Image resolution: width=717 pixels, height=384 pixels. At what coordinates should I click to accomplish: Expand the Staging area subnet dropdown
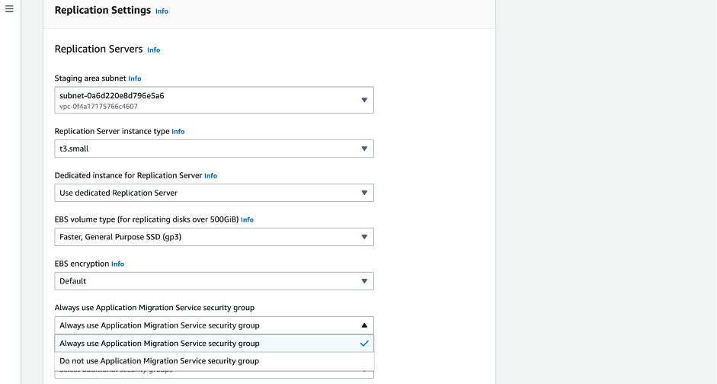213,100
